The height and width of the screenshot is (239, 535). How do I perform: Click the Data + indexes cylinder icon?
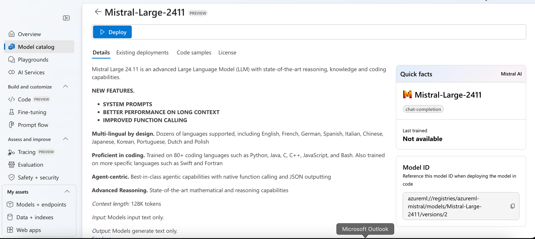10,217
